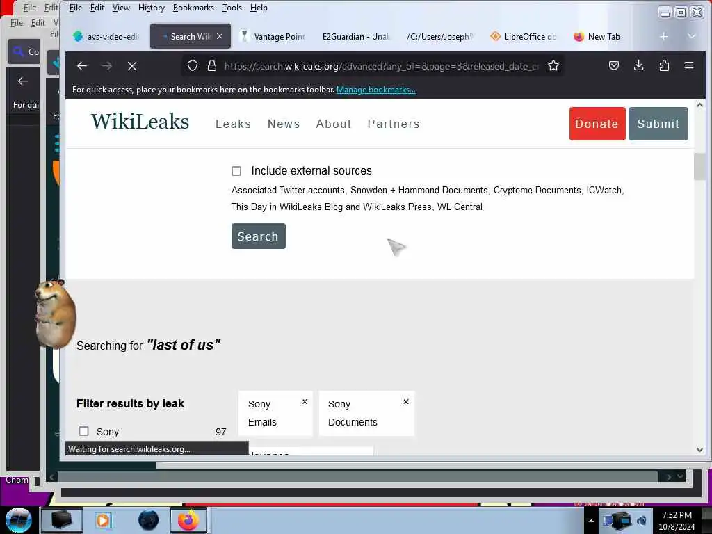Show hidden tray icons arrow
Image resolution: width=712 pixels, height=534 pixels.
[591, 521]
